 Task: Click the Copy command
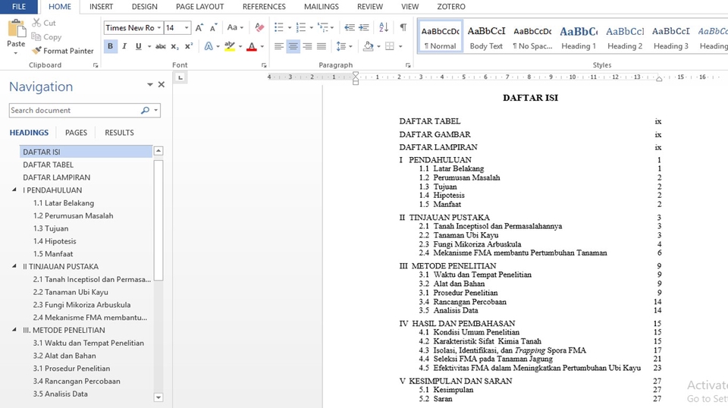tap(46, 36)
